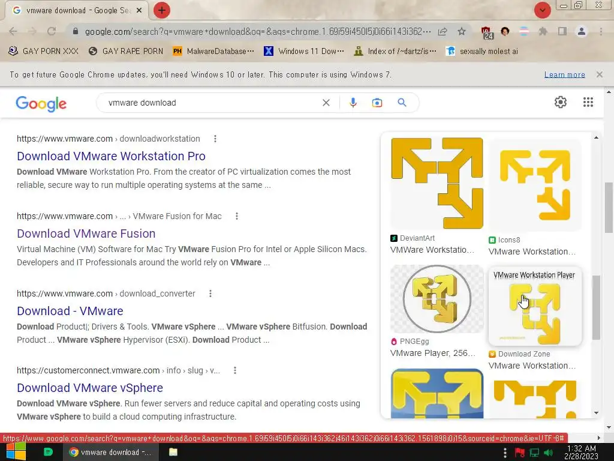
Task: Open Action Center red flag icon
Action: (520, 453)
